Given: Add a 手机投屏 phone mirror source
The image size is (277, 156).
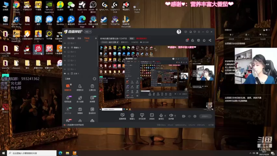Looking at the screenshot, I should 142,116.
